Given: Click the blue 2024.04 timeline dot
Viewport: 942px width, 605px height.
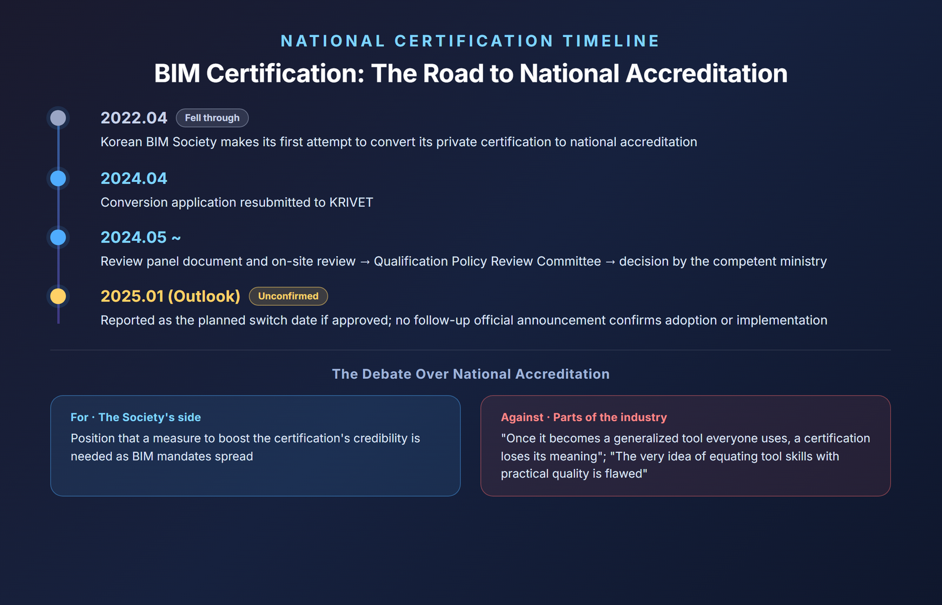Looking at the screenshot, I should [58, 178].
